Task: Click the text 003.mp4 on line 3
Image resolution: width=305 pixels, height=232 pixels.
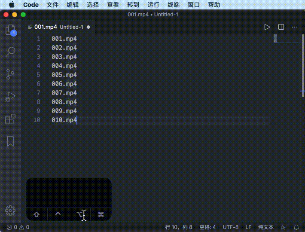Action: pos(64,57)
